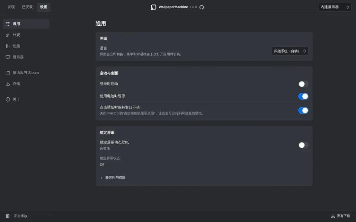Click the download icon beside 存储
The height and width of the screenshot is (222, 356).
pos(8,84)
